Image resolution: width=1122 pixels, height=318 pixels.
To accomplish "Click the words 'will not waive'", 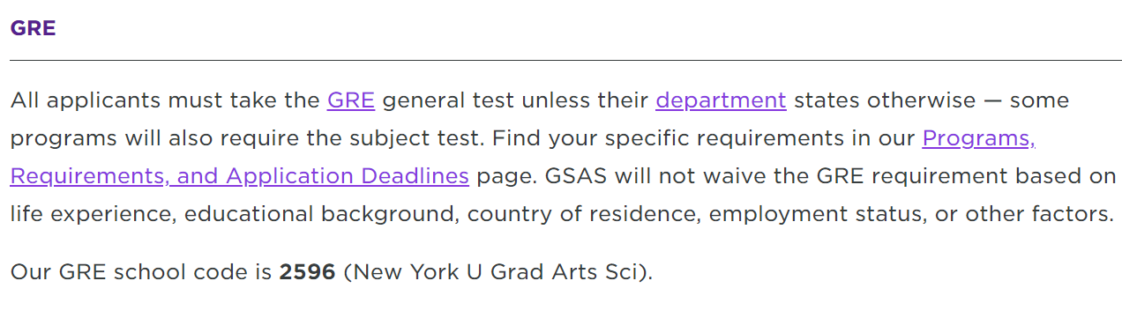I will point(682,177).
